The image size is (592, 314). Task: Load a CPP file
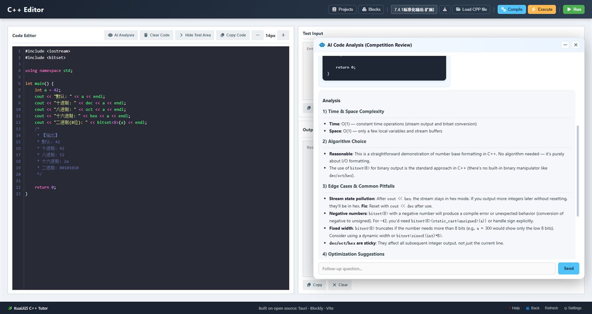[471, 9]
